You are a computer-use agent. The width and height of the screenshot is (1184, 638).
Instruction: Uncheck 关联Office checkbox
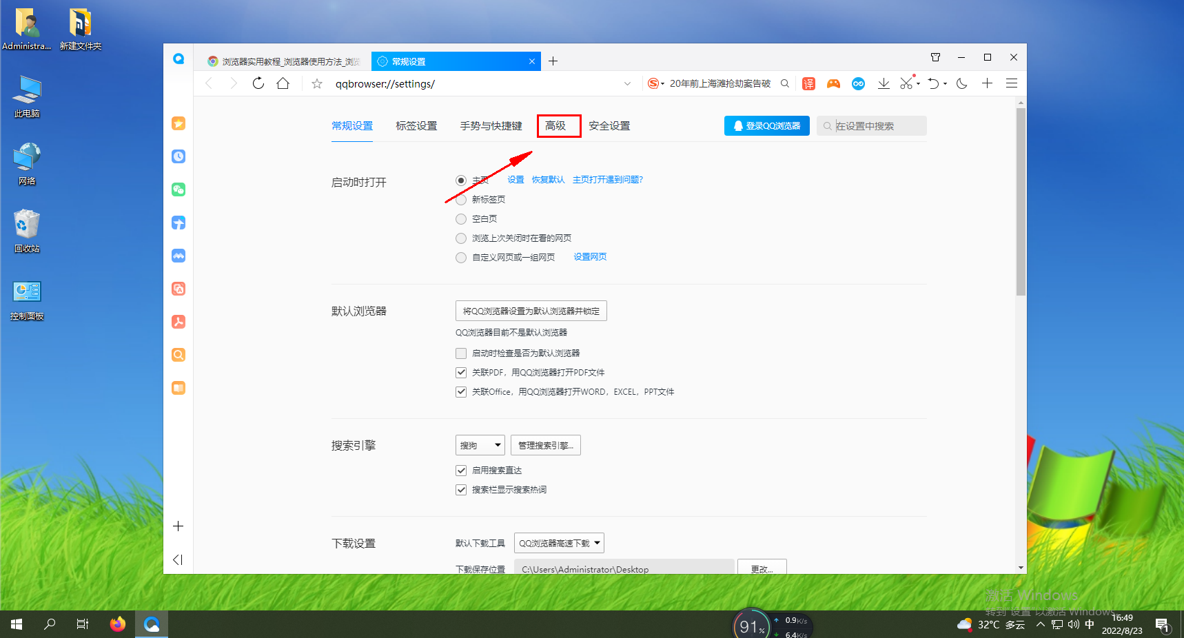point(461,392)
